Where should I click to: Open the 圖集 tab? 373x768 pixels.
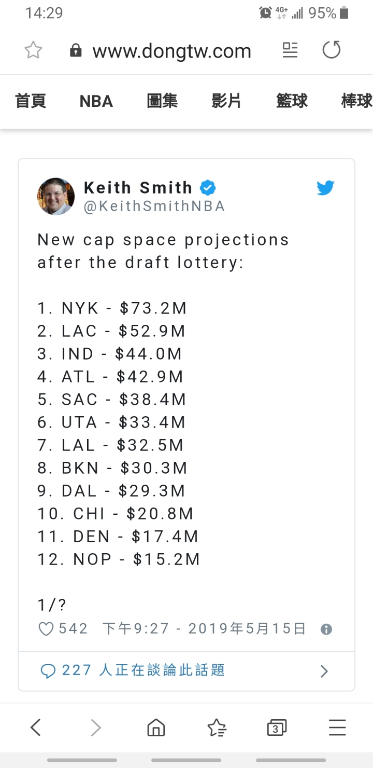point(162,101)
